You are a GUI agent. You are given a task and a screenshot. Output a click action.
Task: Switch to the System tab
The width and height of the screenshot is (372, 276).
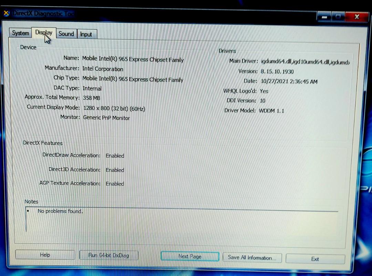pyautogui.click(x=20, y=33)
